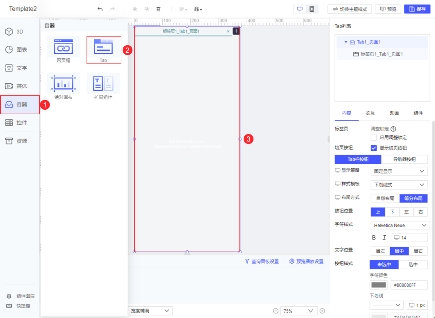Switch to mobile view using the phone icon
Viewport: 435px width, 318px height.
point(312,9)
